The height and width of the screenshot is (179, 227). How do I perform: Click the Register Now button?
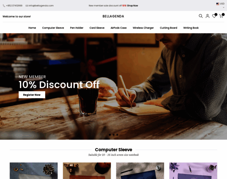[x=32, y=95]
